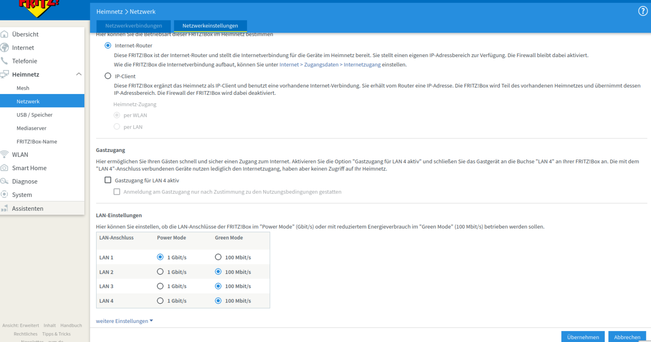Click the Assistenten icon
The width and height of the screenshot is (651, 342).
pos(4,208)
